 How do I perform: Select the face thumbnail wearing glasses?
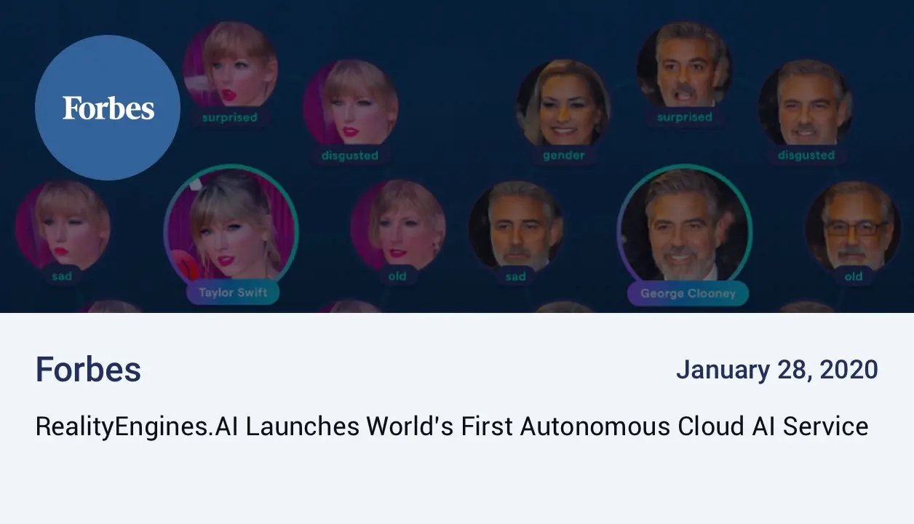point(853,227)
